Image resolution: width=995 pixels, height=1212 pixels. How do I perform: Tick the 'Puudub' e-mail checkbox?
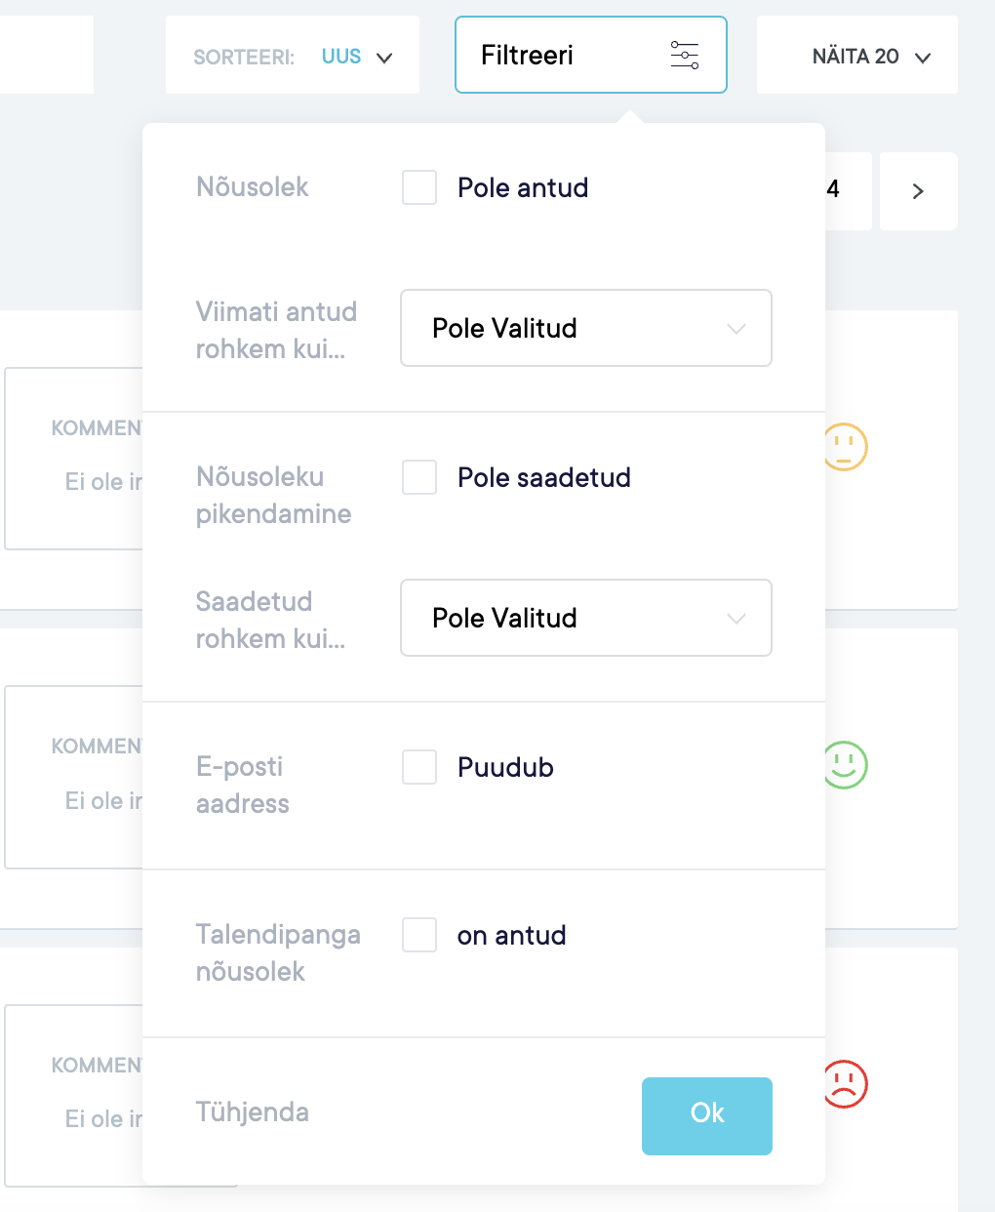pyautogui.click(x=419, y=767)
